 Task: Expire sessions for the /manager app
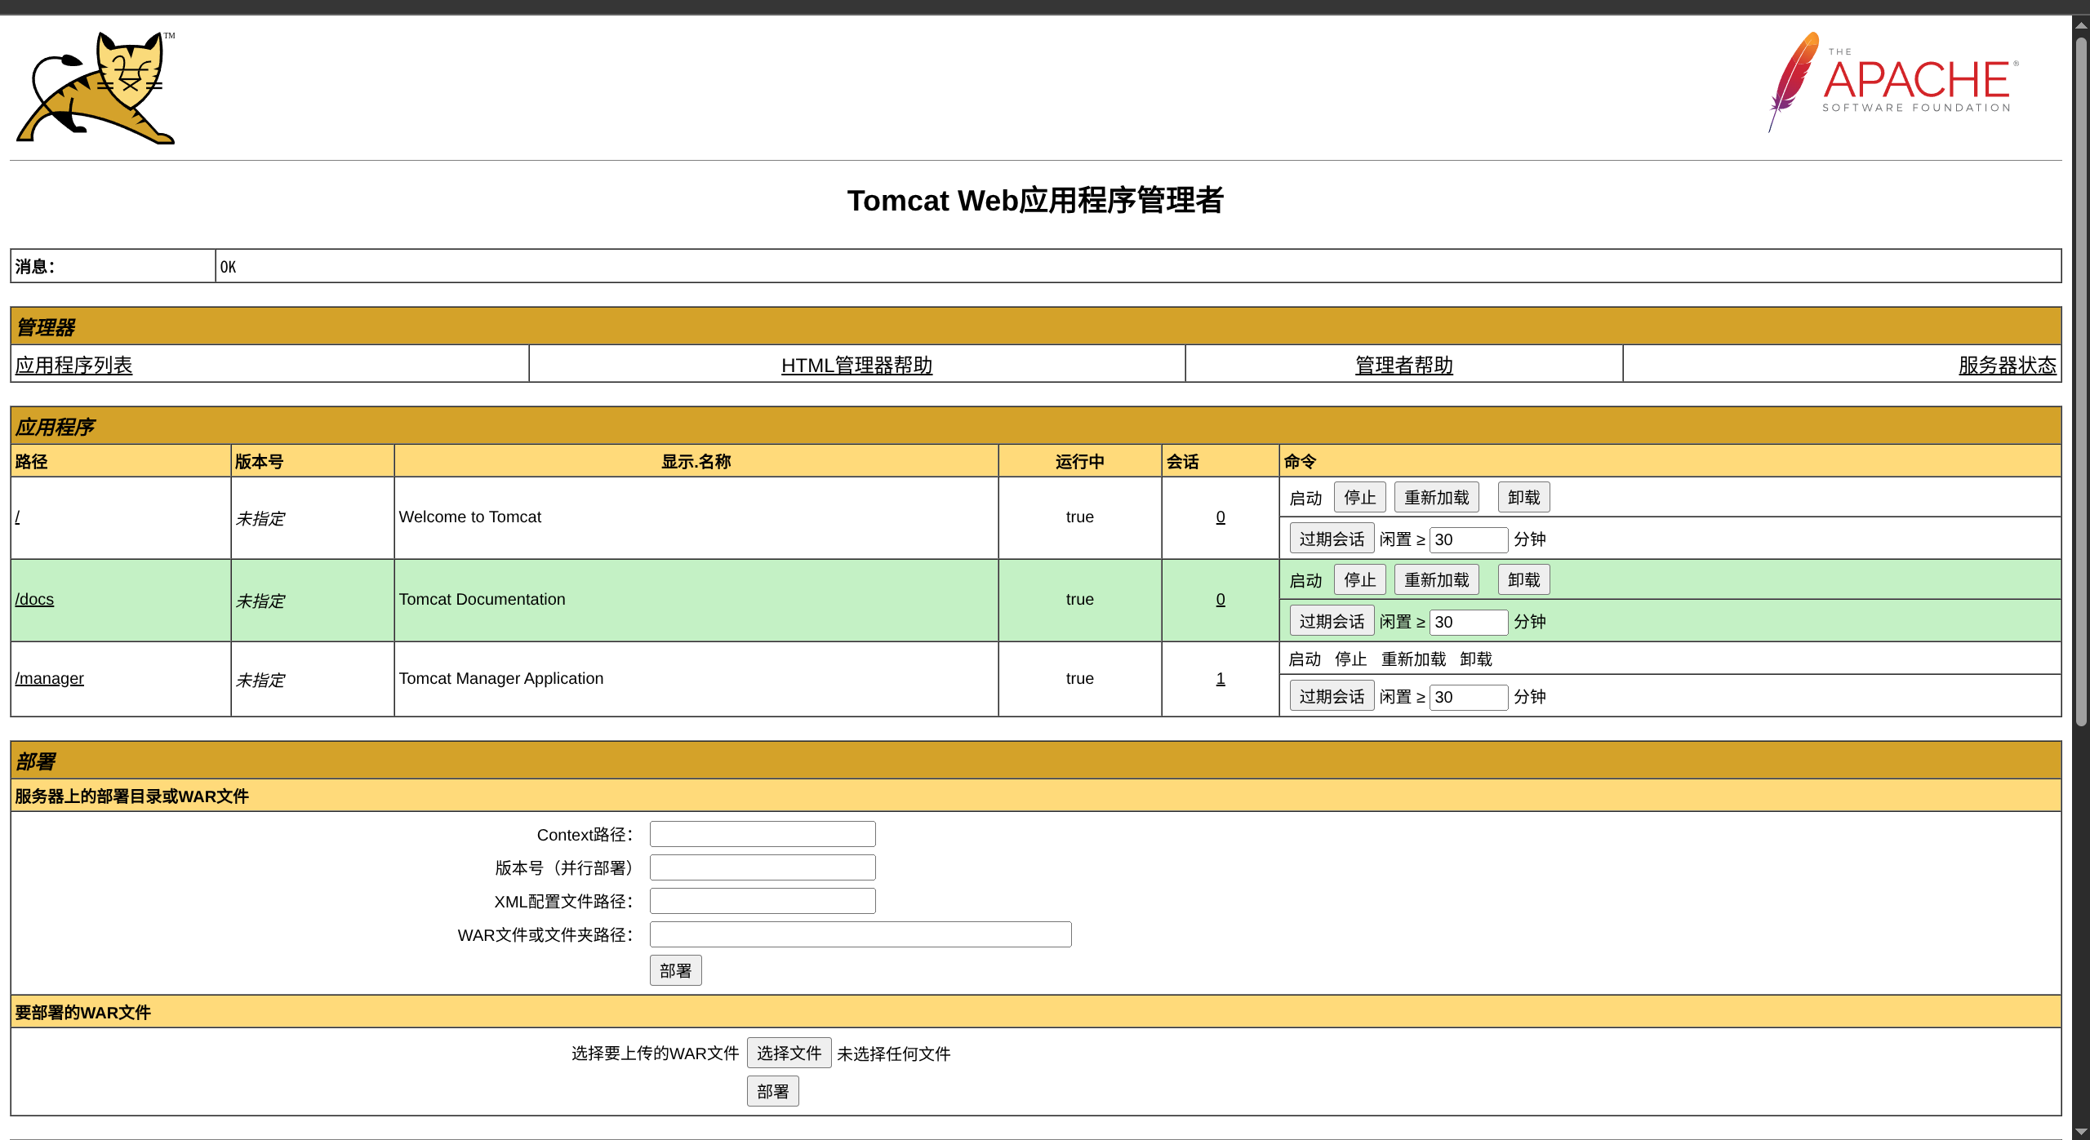1332,696
